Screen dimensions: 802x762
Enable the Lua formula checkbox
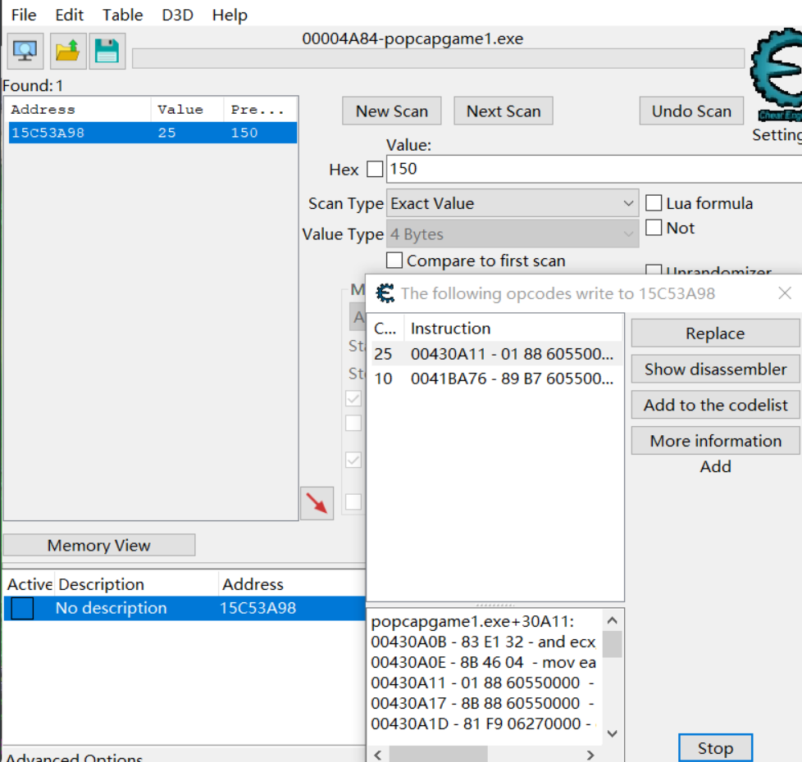coord(654,203)
